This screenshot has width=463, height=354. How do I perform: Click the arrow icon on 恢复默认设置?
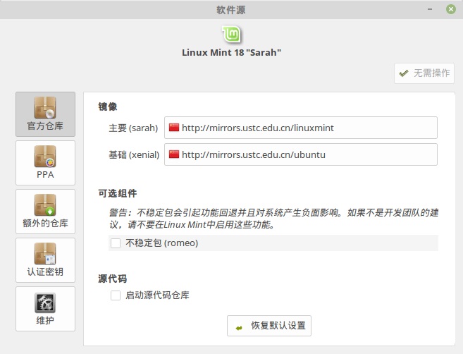[x=239, y=328]
